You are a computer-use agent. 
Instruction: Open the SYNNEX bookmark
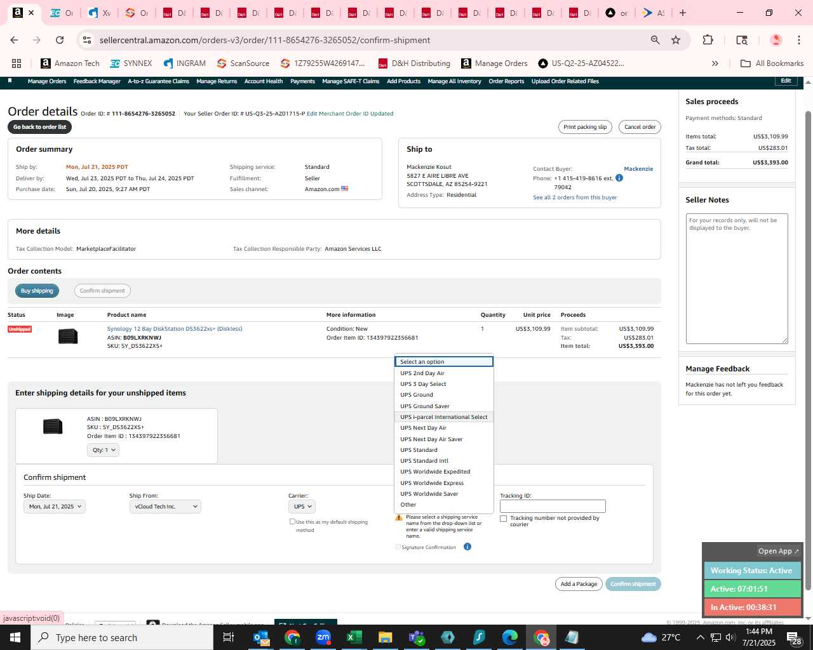coord(131,63)
